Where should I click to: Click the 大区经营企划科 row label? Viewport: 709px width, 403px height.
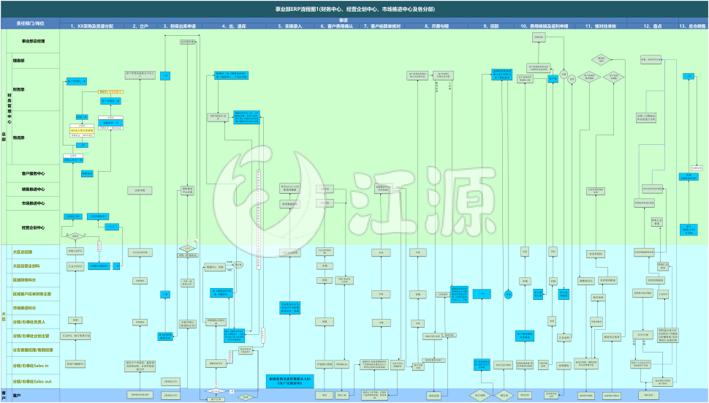[x=26, y=266]
